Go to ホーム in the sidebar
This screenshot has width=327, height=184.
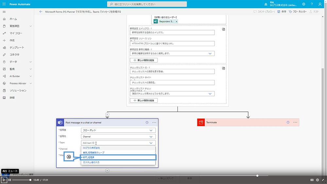point(13,19)
